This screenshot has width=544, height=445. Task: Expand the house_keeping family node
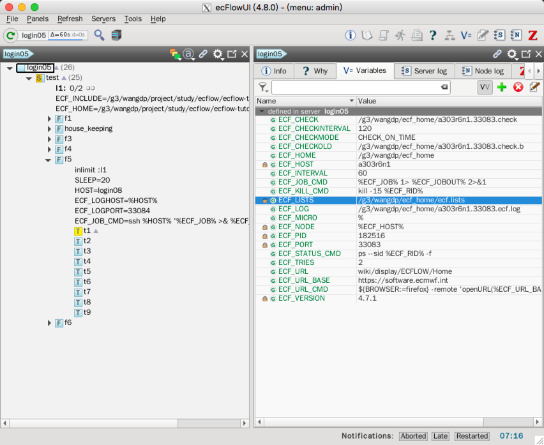[50, 129]
